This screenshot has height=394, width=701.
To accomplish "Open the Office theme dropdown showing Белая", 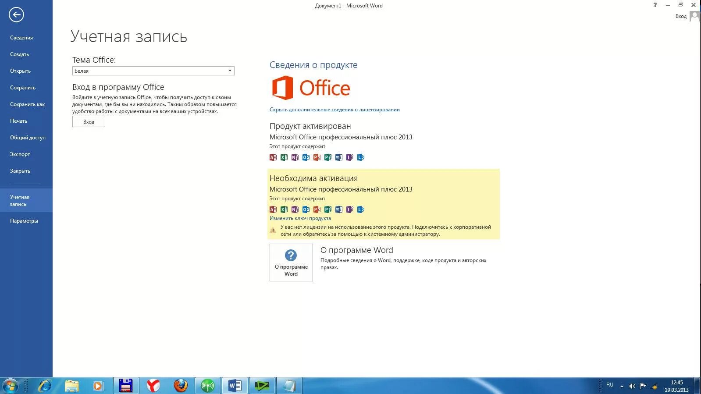I will pyautogui.click(x=153, y=71).
